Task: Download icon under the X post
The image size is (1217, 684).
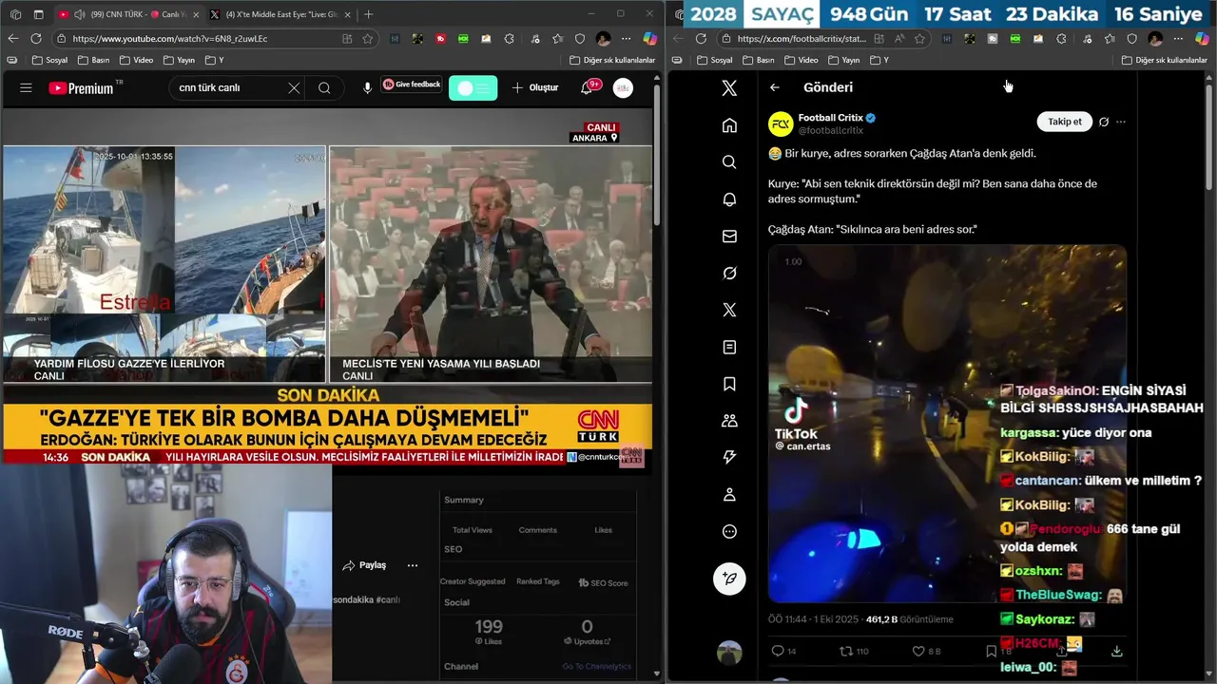Action: click(x=1116, y=651)
